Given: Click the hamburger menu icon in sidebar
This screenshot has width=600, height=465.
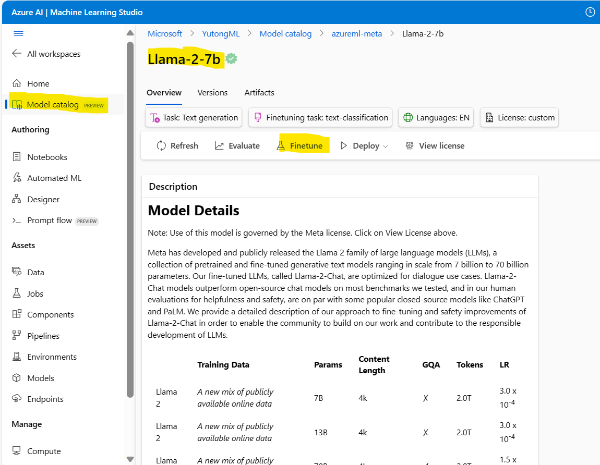Looking at the screenshot, I should point(18,34).
